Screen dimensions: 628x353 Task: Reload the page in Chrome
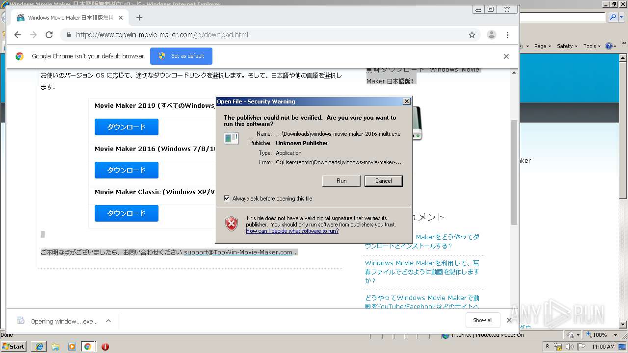(x=49, y=35)
